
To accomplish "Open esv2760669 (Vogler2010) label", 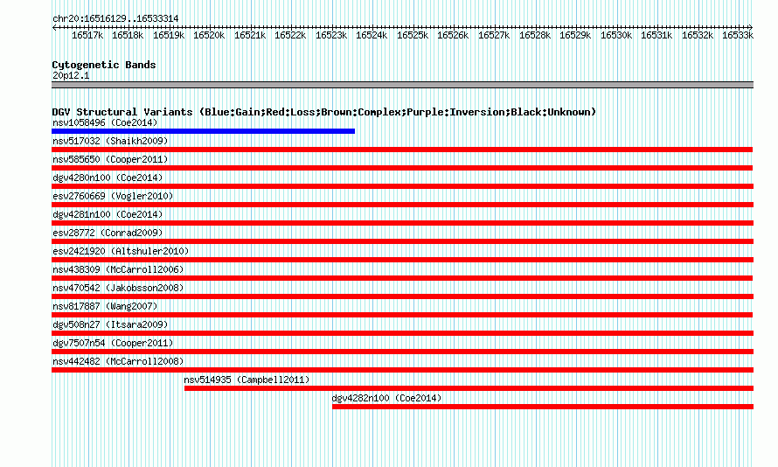I will tap(113, 196).
